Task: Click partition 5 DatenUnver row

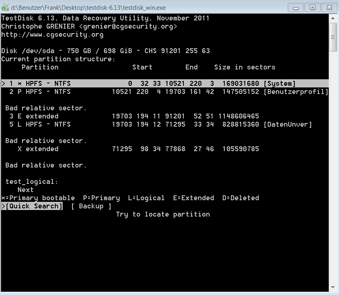Action: pos(160,124)
